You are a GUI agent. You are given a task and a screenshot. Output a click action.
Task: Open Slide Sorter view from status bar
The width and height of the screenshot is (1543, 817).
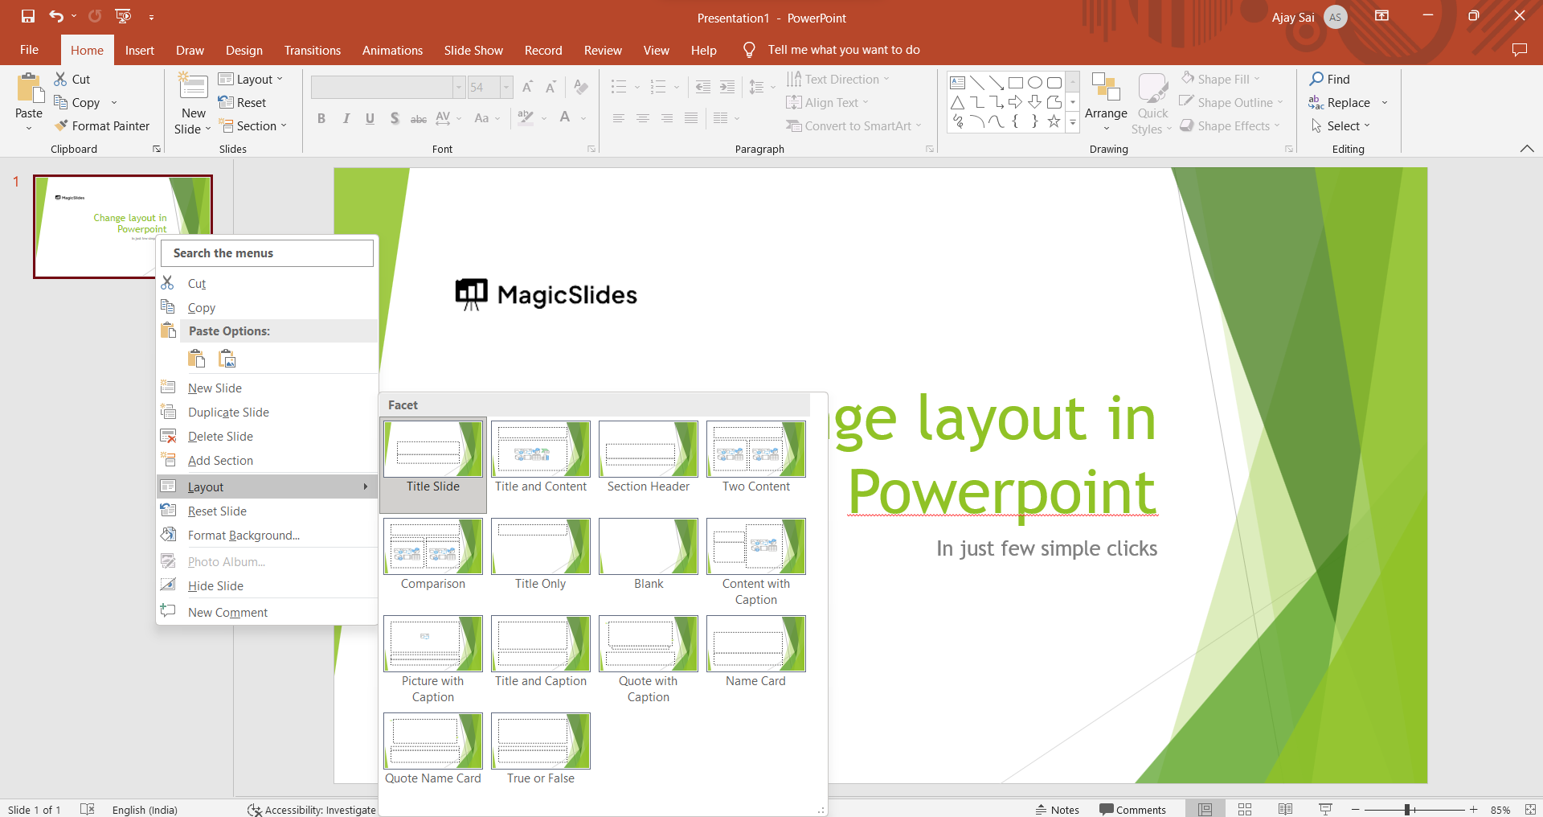(1245, 809)
